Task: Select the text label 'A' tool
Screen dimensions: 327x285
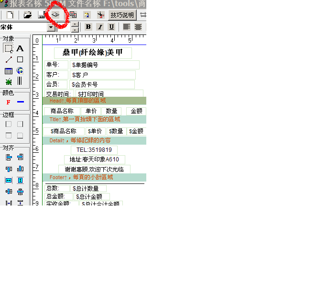Action: coord(20,48)
